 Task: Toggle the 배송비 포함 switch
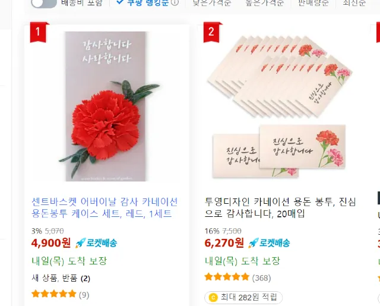click(44, 3)
